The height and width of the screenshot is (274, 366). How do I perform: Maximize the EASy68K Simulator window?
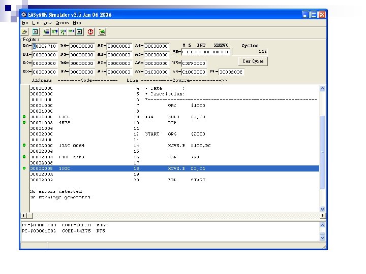tap(314, 15)
